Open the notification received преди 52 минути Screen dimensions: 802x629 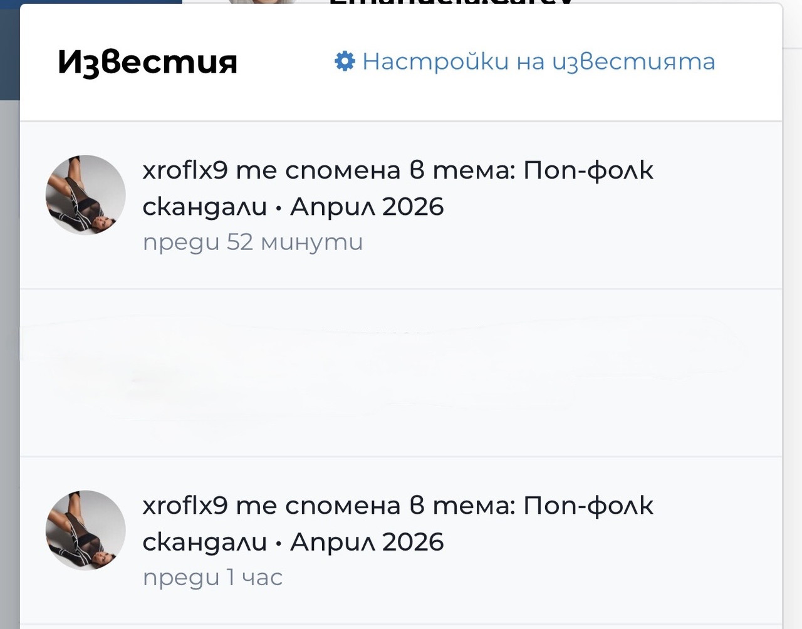(x=401, y=205)
